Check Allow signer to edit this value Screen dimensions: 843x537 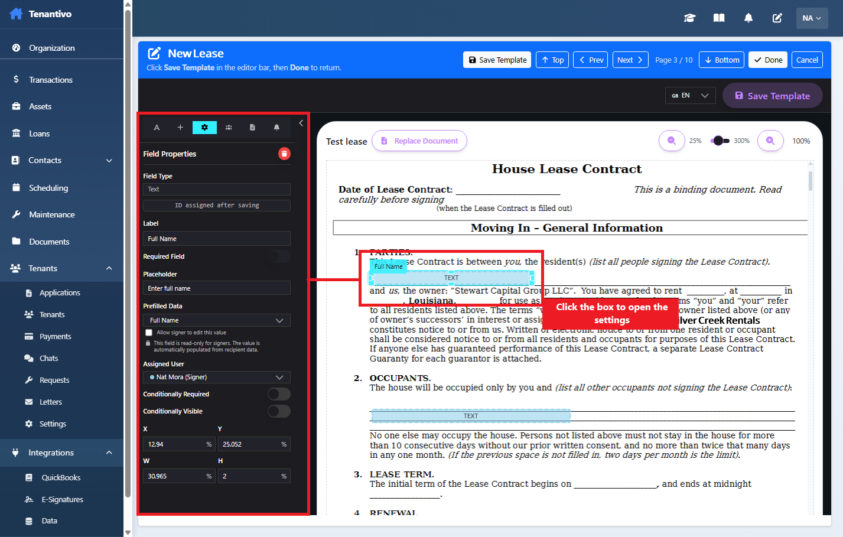(x=149, y=333)
